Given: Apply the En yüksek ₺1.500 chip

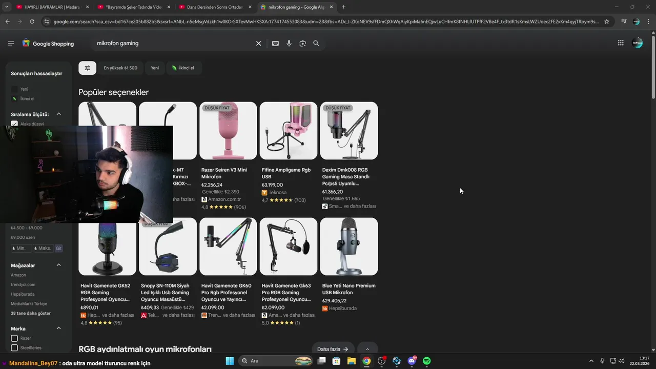Looking at the screenshot, I should (x=120, y=68).
